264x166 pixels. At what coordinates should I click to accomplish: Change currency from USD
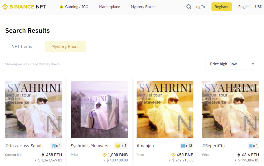click(x=259, y=7)
